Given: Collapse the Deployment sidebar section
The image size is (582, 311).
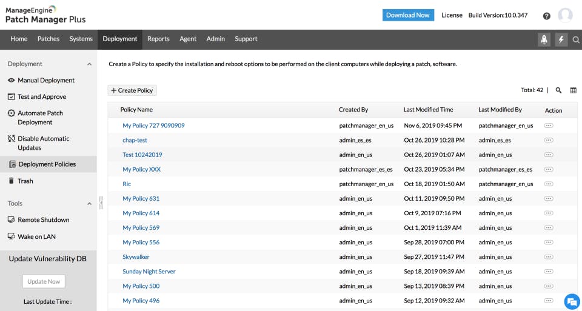Looking at the screenshot, I should coord(89,64).
